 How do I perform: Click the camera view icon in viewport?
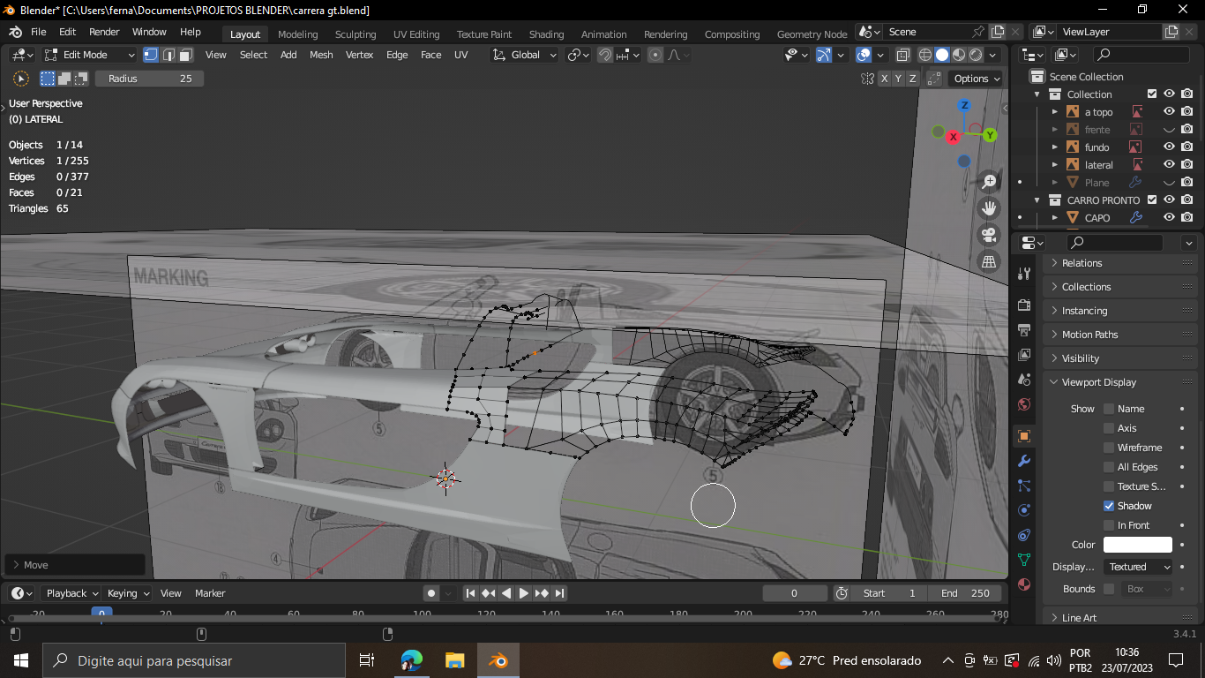(x=989, y=235)
